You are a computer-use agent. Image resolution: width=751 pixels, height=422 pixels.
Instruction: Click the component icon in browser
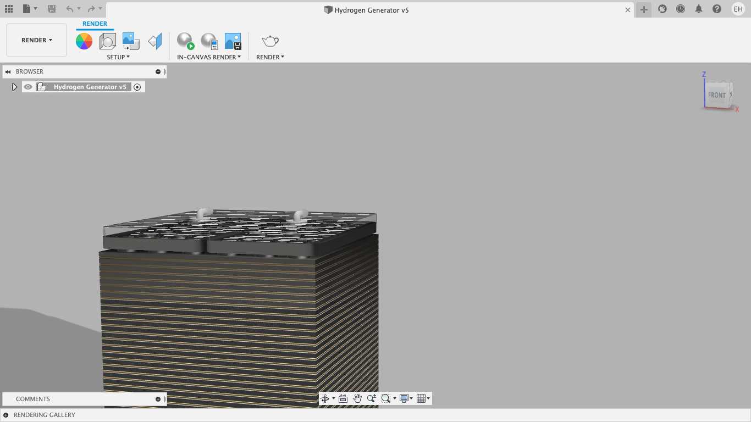pyautogui.click(x=41, y=87)
